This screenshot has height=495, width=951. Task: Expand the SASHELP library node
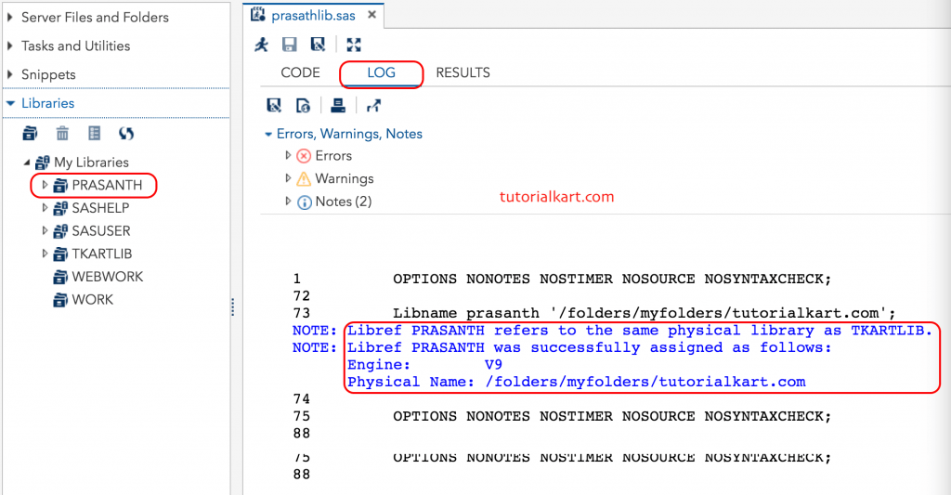click(45, 208)
